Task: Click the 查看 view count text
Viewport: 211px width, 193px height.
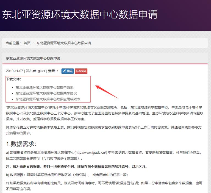Action: click(x=53, y=71)
